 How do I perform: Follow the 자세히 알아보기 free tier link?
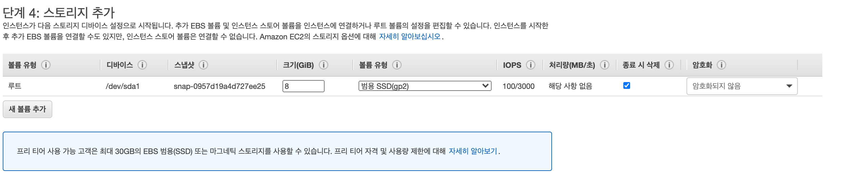pos(473,151)
